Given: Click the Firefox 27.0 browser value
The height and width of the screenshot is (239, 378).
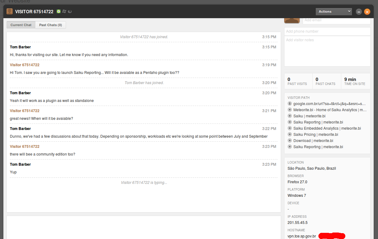Looking at the screenshot, I should 297,182.
